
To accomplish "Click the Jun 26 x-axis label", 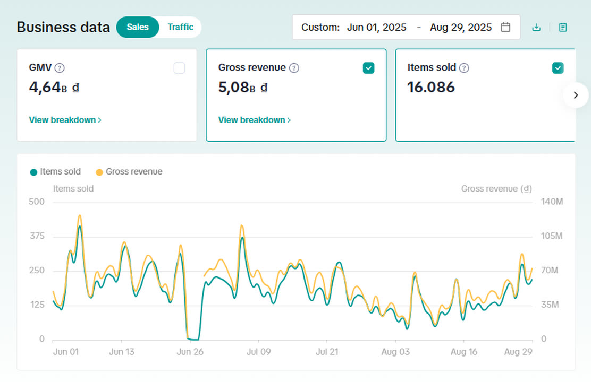I will coord(190,352).
